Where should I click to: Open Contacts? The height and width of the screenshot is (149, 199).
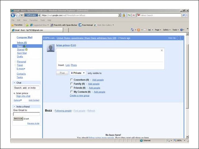tap(21, 74)
